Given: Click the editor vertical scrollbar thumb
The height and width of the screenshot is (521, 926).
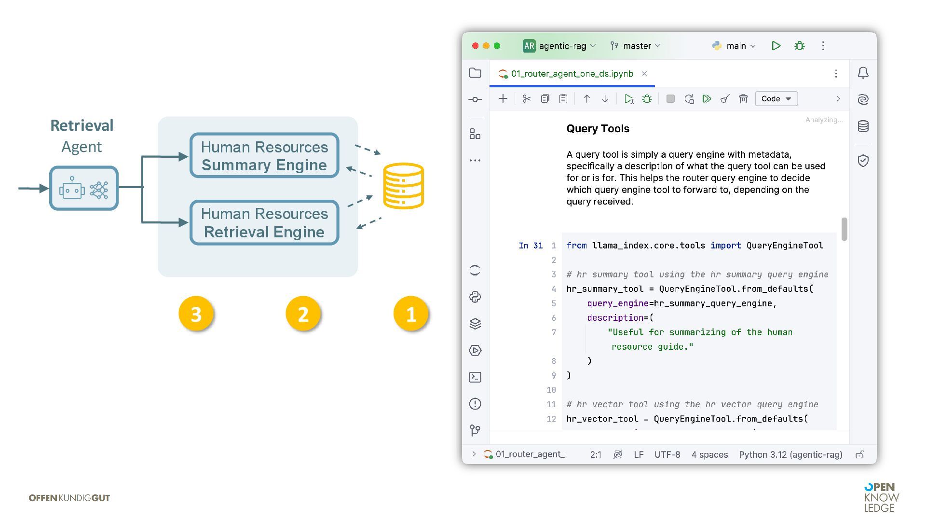Looking at the screenshot, I should point(844,229).
